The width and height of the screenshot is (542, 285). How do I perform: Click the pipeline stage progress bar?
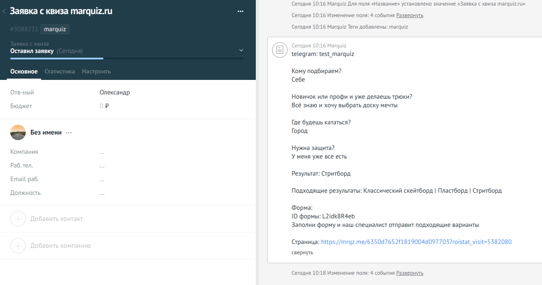(127, 58)
